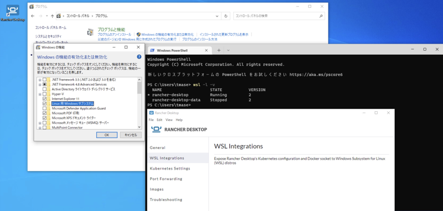The width and height of the screenshot is (443, 211).
Task: Expand the MultiPoint Connector node
Action: pyautogui.click(x=40, y=128)
